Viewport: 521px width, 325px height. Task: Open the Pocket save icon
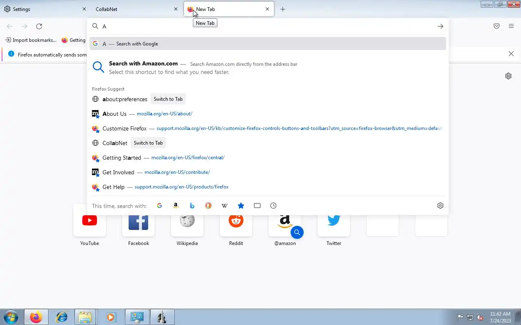pos(497,26)
